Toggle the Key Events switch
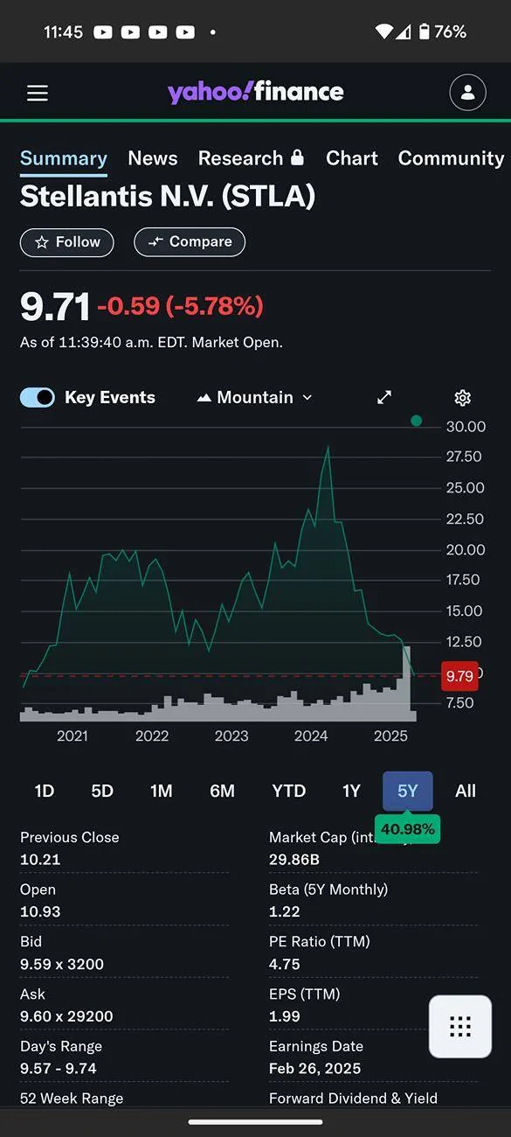511x1137 pixels. click(x=38, y=397)
